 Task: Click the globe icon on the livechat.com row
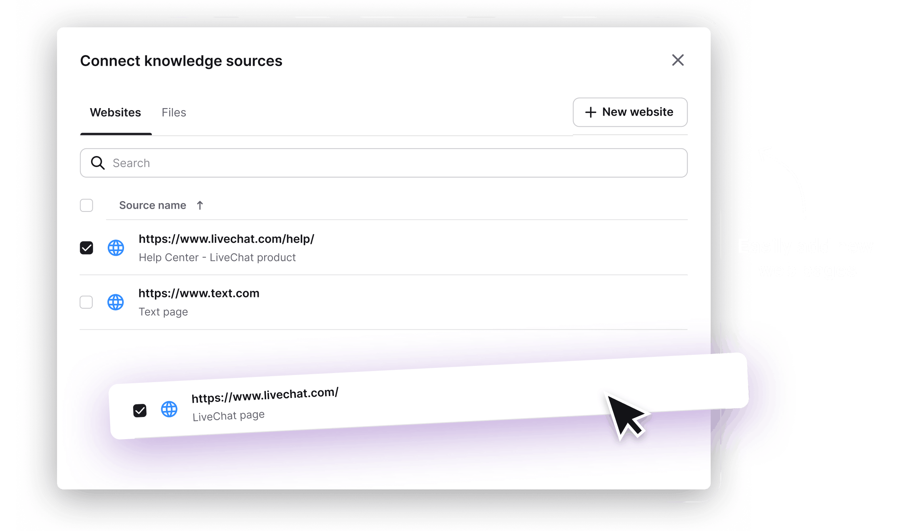coord(169,410)
